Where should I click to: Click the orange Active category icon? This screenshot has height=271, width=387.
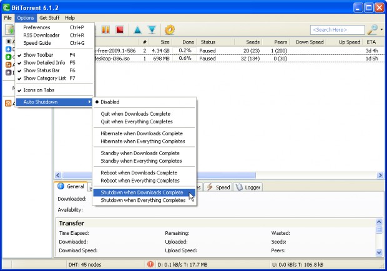pyautogui.click(x=8, y=65)
